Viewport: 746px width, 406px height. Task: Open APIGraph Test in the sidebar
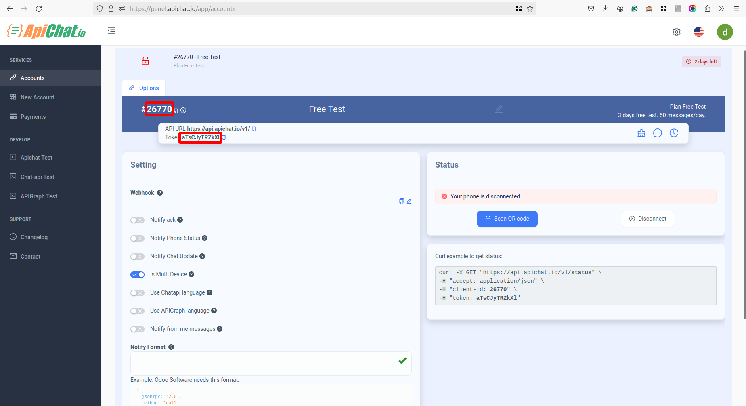(x=50, y=196)
